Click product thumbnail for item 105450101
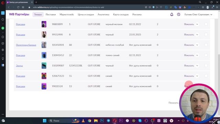This screenshot has height=124, width=220. click(x=44, y=45)
